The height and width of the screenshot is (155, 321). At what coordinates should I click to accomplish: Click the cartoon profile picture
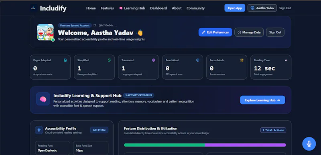tap(45, 32)
